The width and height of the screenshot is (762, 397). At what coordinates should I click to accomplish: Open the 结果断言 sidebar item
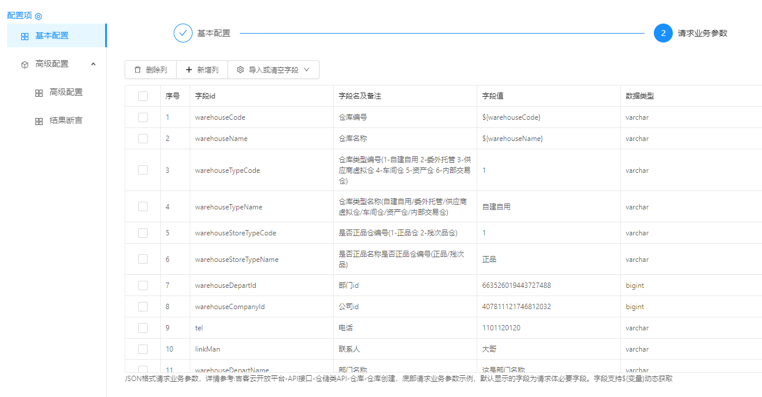pos(66,120)
